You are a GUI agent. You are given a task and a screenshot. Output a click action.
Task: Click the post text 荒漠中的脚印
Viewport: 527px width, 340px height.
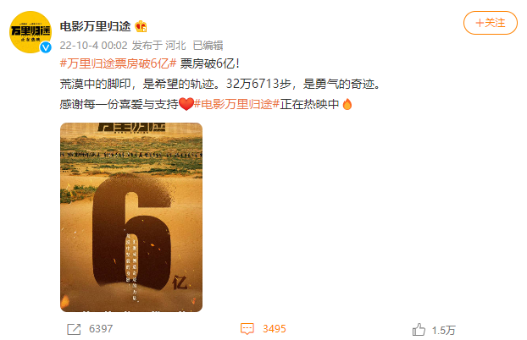[x=96, y=84]
